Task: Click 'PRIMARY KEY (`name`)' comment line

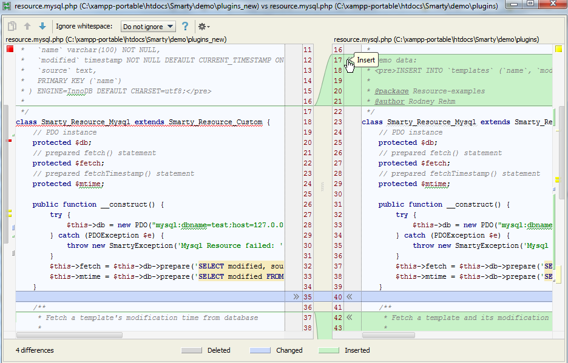Action: (x=79, y=81)
